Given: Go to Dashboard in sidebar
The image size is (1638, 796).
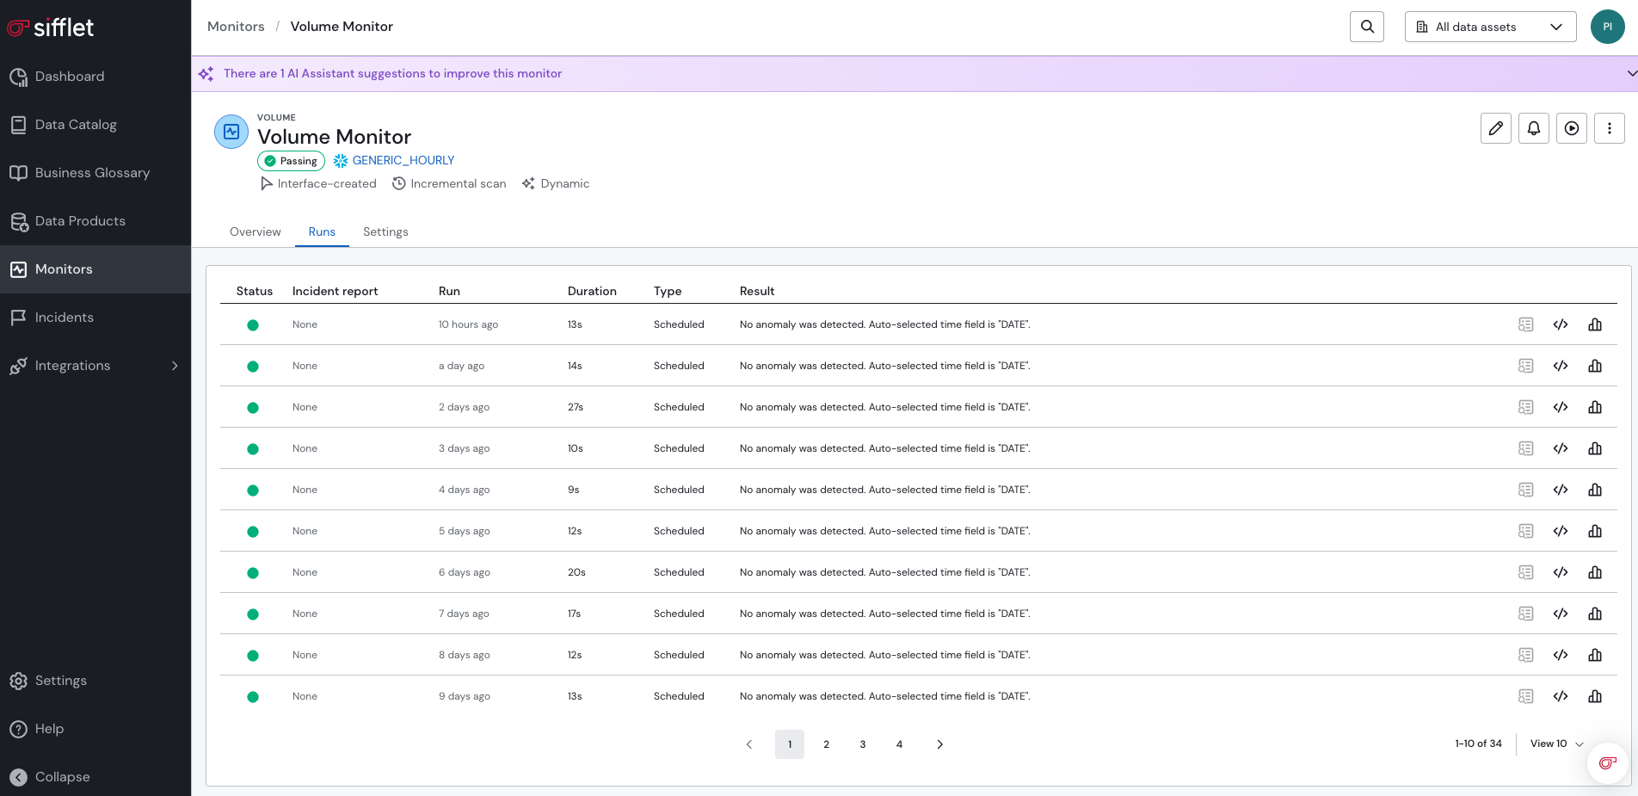Looking at the screenshot, I should [x=95, y=77].
